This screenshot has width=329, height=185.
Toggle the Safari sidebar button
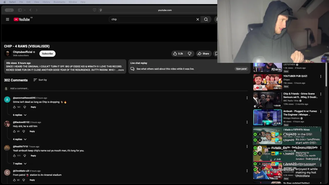click(20, 10)
